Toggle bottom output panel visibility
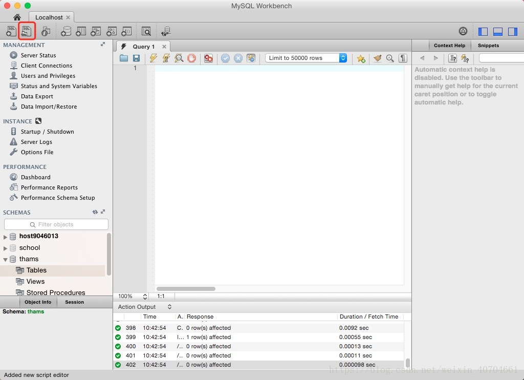This screenshot has width=524, height=380. [x=498, y=31]
